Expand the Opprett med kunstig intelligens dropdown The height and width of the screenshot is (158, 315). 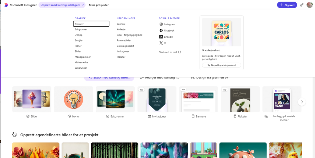point(62,5)
